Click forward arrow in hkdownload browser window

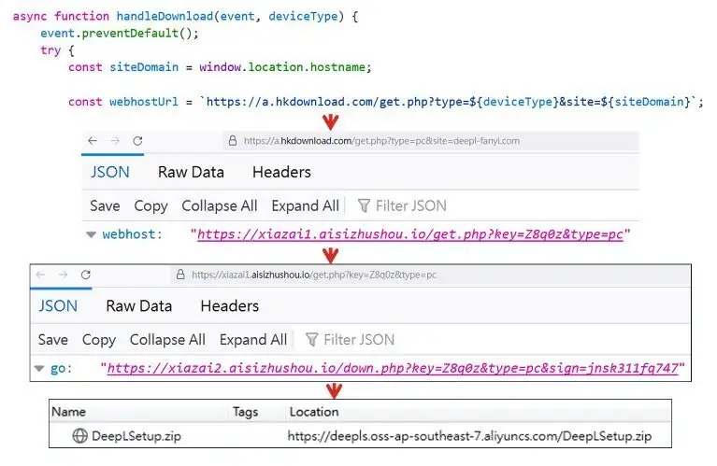pyautogui.click(x=115, y=141)
